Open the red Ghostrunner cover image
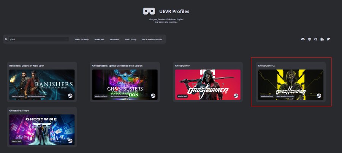This screenshot has height=153, width=342. point(207,84)
